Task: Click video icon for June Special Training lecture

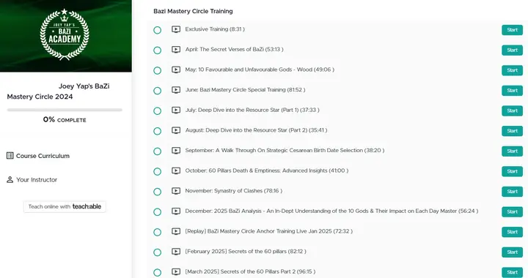Action: click(176, 90)
